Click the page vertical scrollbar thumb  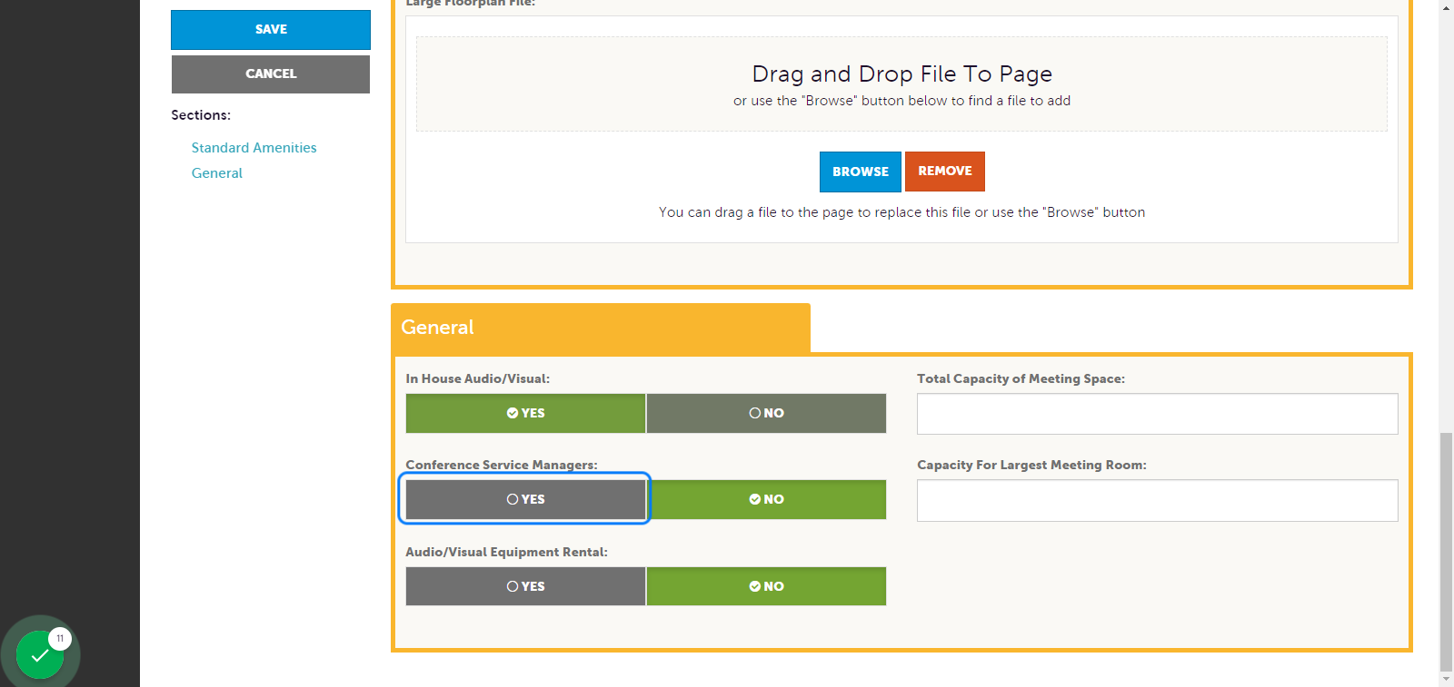(1446, 552)
